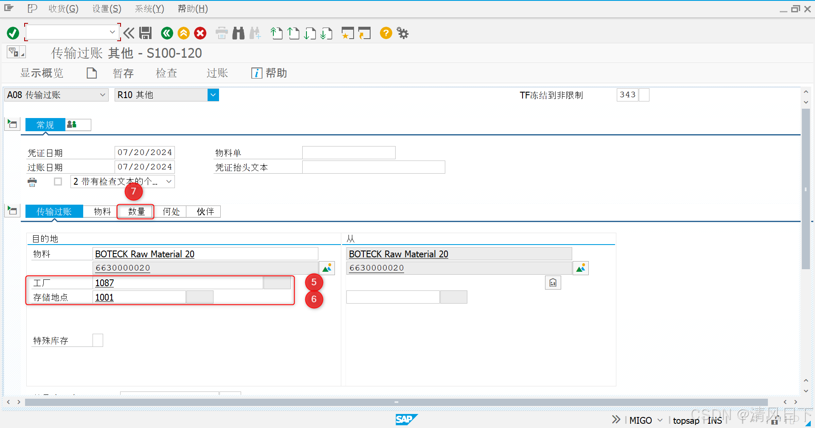815x428 pixels.
Task: Click the new document page icon
Action: pyautogui.click(x=92, y=73)
